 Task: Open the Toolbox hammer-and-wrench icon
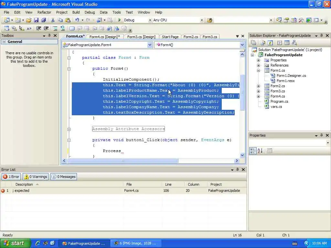(301, 20)
